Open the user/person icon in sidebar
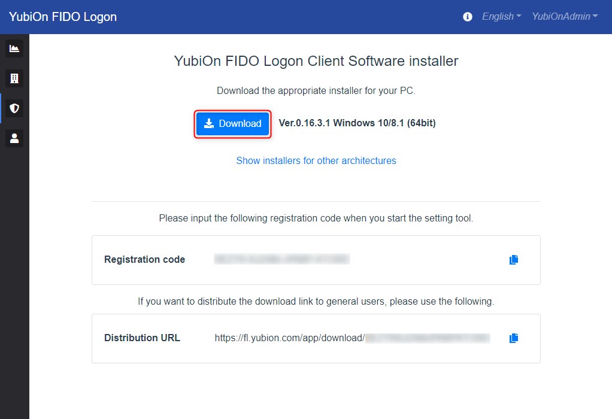The width and height of the screenshot is (612, 419). pyautogui.click(x=14, y=138)
